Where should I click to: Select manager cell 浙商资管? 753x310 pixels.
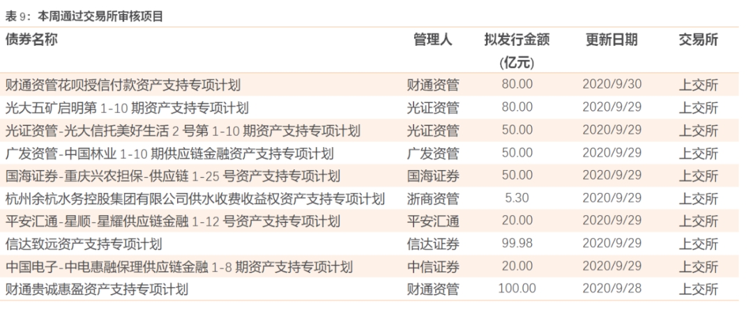(x=433, y=199)
